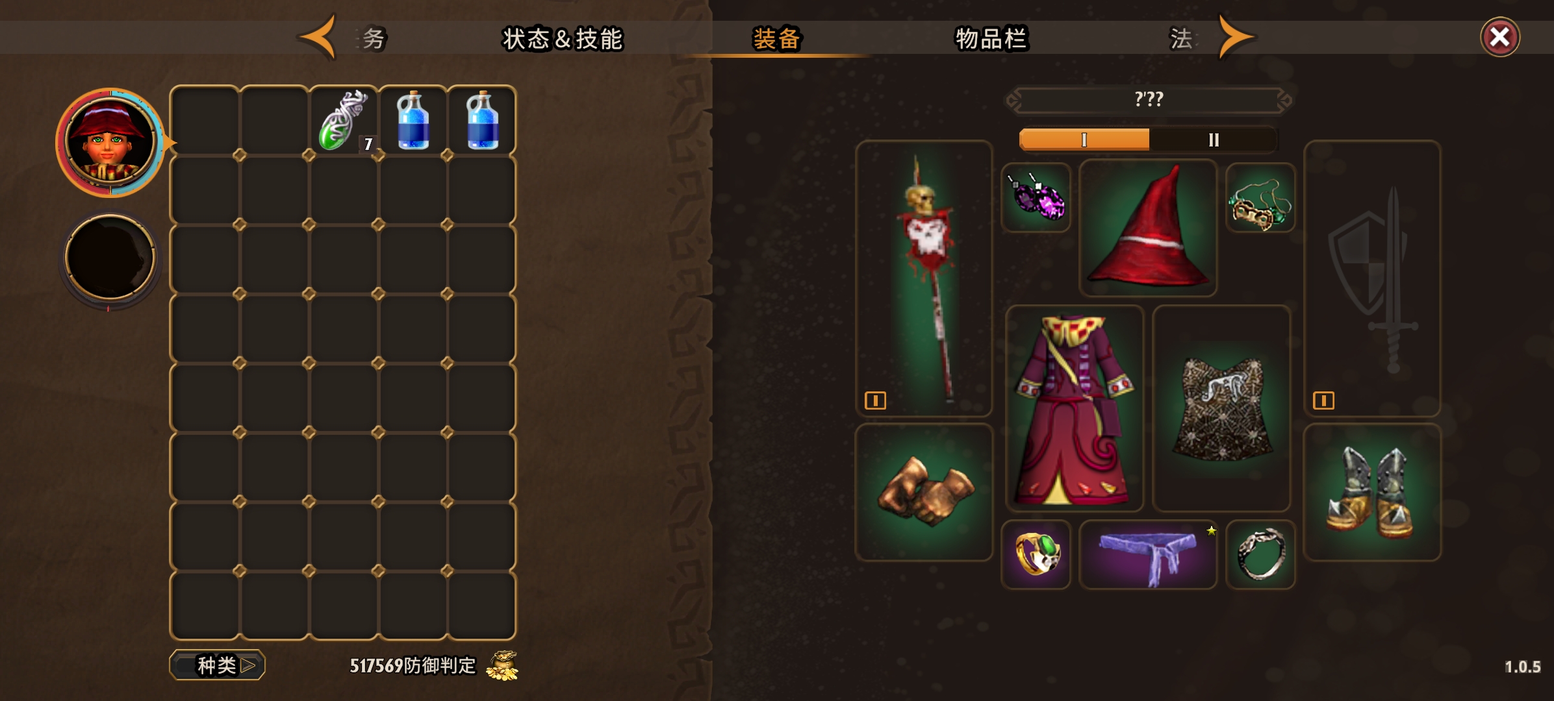The height and width of the screenshot is (701, 1554).
Task: Select the green potion item in inventory
Action: point(343,121)
